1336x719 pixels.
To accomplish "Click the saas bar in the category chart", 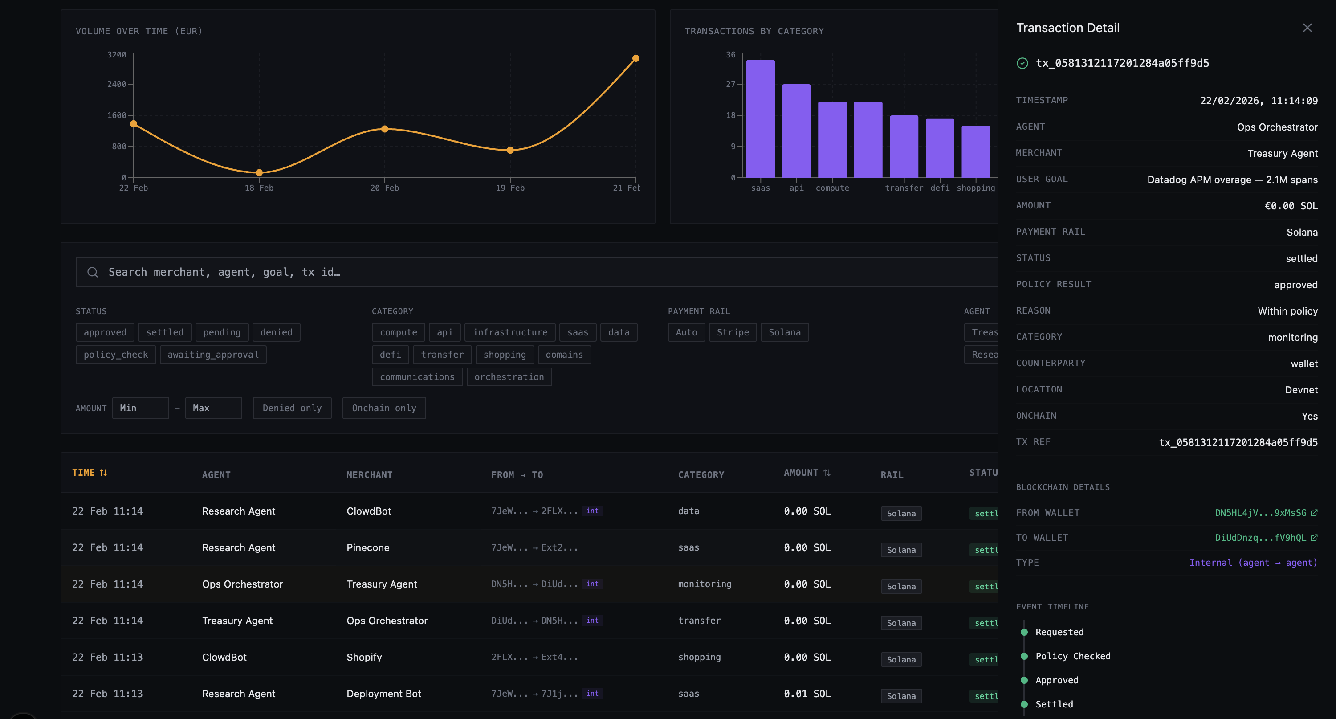I will pyautogui.click(x=760, y=119).
